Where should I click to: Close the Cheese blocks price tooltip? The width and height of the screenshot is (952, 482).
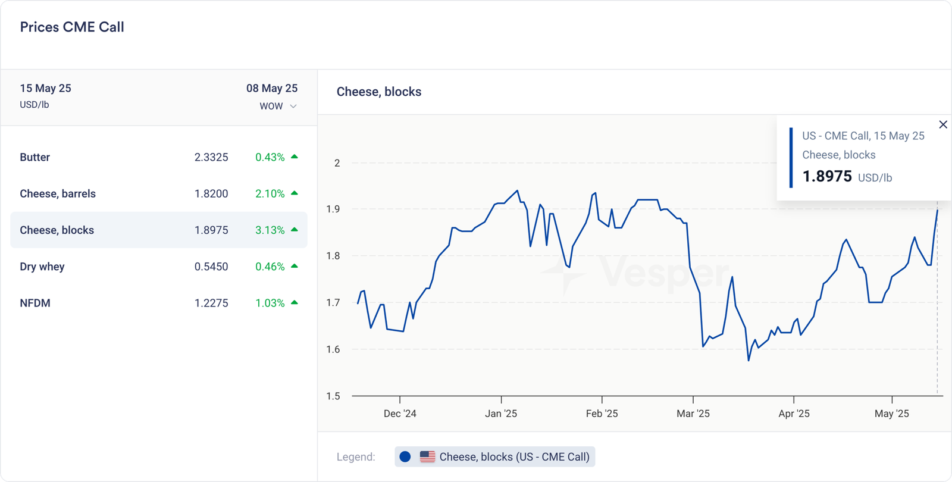tap(943, 124)
